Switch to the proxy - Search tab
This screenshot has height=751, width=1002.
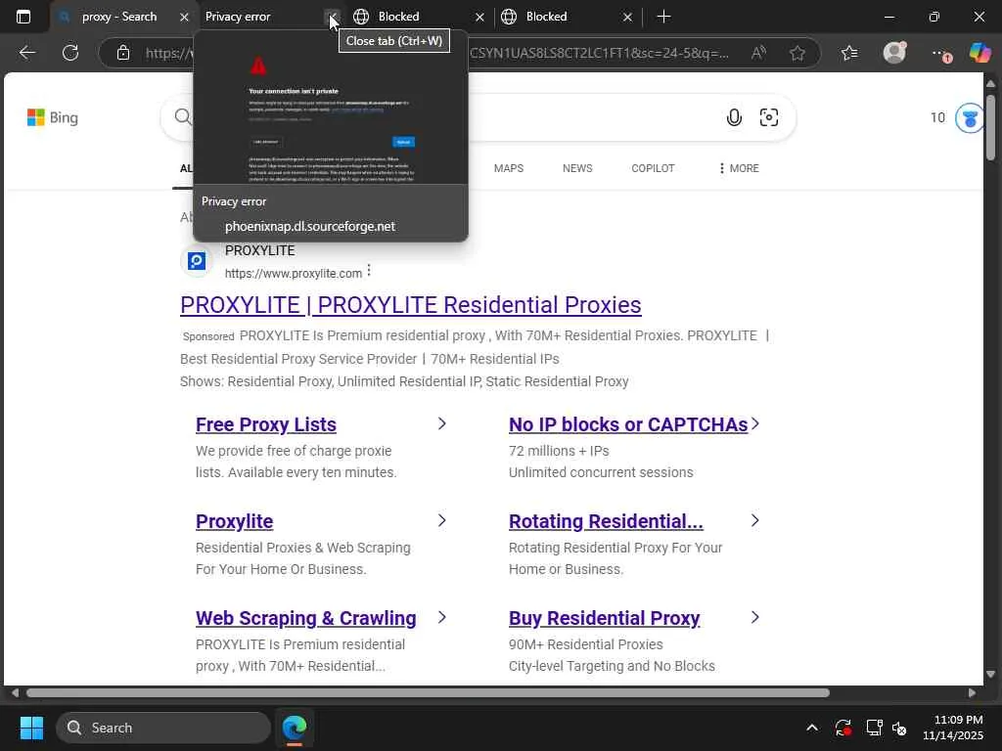[x=119, y=17]
